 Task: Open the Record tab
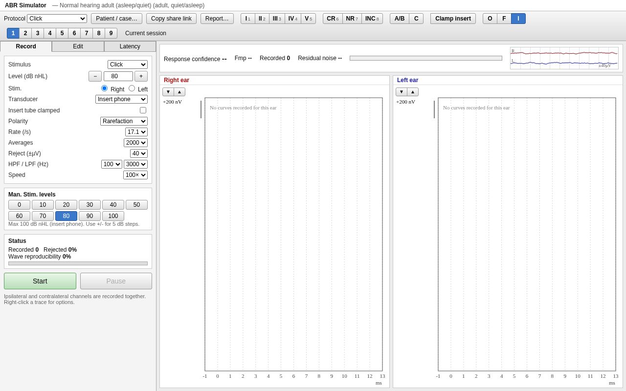26,46
